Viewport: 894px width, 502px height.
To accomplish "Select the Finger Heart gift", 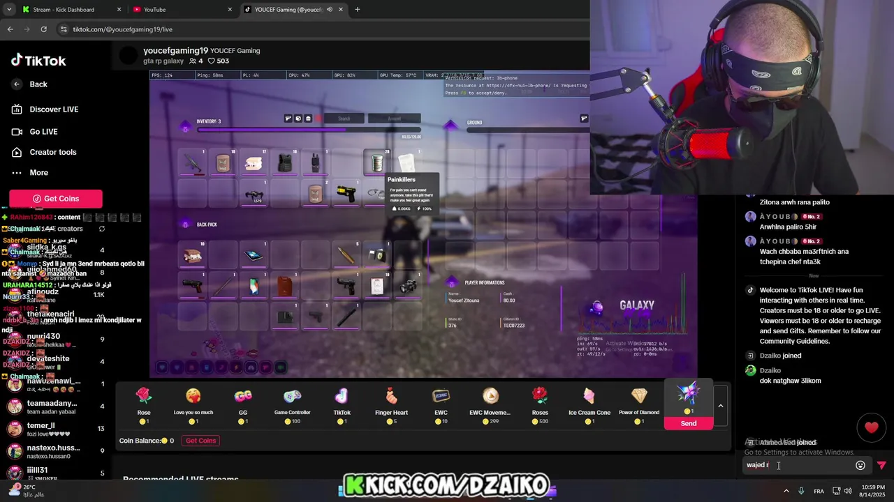I will pyautogui.click(x=391, y=404).
